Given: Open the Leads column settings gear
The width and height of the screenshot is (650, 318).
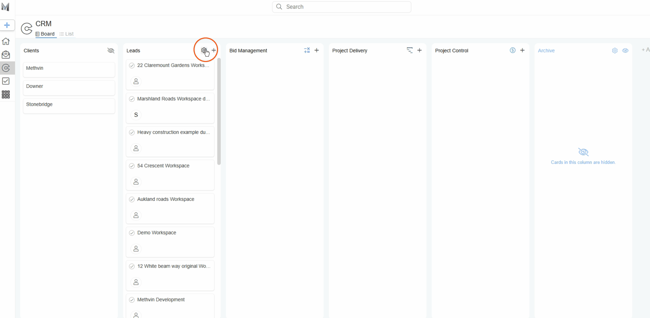Looking at the screenshot, I should 204,50.
